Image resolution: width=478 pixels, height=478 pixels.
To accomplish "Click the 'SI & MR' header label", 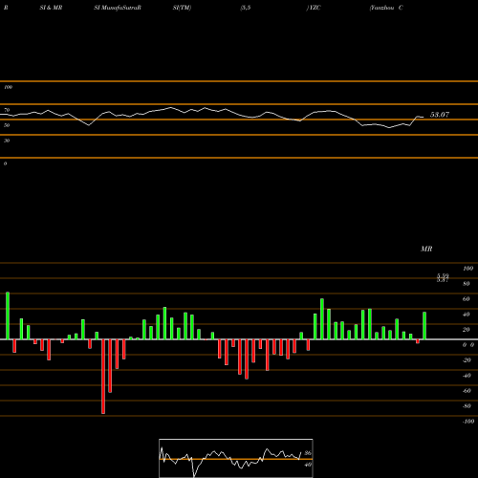I will (51, 8).
